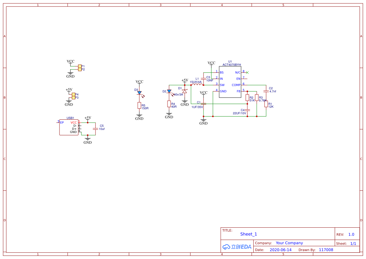Viewport: 366px width, 259px height.
Task: Click the "51K" resistor value
Action: (x=252, y=101)
